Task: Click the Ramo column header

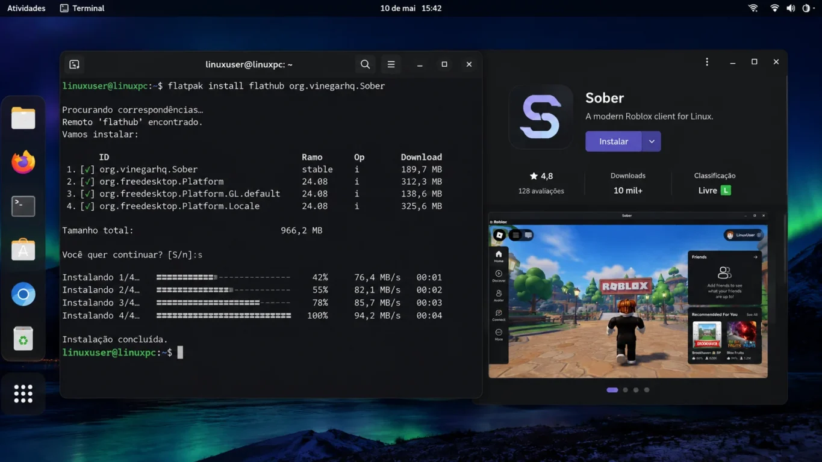Action: coord(312,157)
